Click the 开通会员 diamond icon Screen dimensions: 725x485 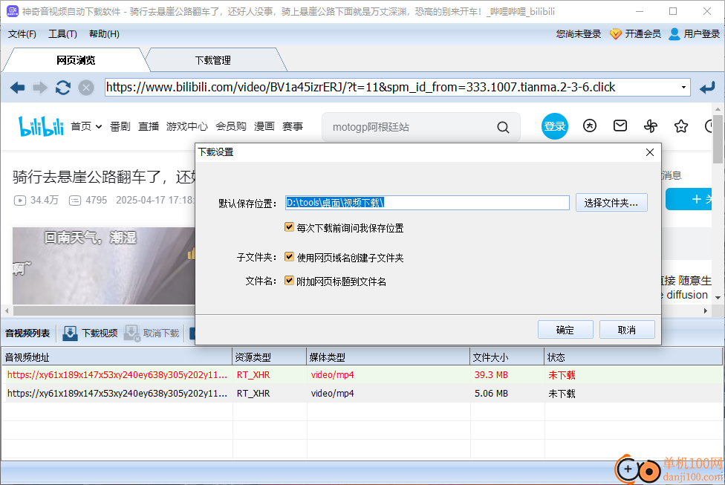click(x=615, y=33)
